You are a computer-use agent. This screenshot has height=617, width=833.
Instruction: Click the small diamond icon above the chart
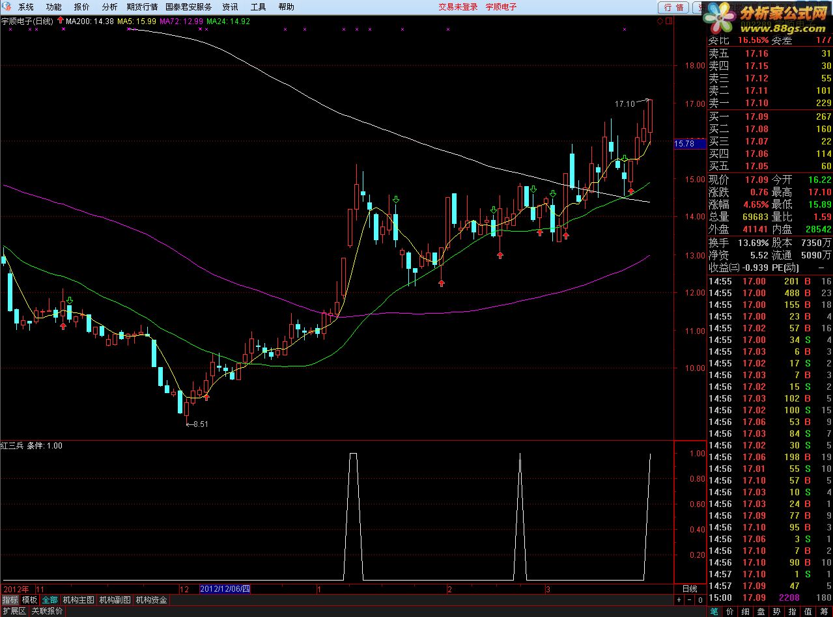click(x=659, y=21)
